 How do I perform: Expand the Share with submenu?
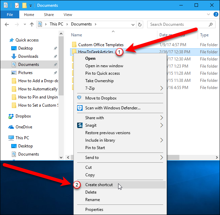(120, 118)
